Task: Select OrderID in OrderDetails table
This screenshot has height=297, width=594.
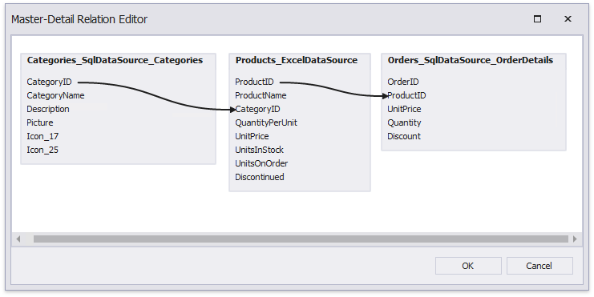Action: (x=403, y=82)
